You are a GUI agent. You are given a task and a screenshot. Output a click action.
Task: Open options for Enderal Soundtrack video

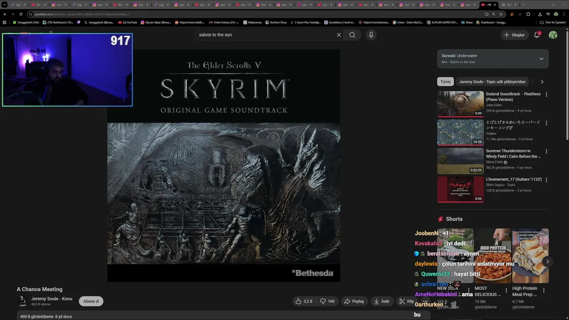pos(546,94)
